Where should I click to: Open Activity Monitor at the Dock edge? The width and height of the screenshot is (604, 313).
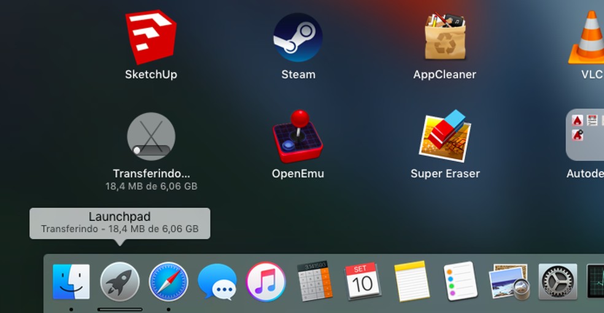pyautogui.click(x=595, y=281)
